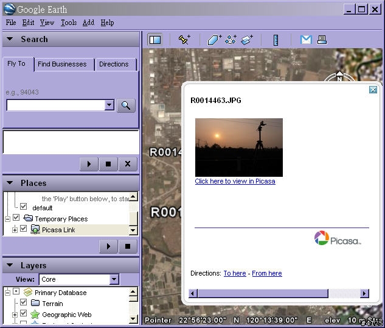
Task: Click the search magnifier button
Action: [126, 105]
